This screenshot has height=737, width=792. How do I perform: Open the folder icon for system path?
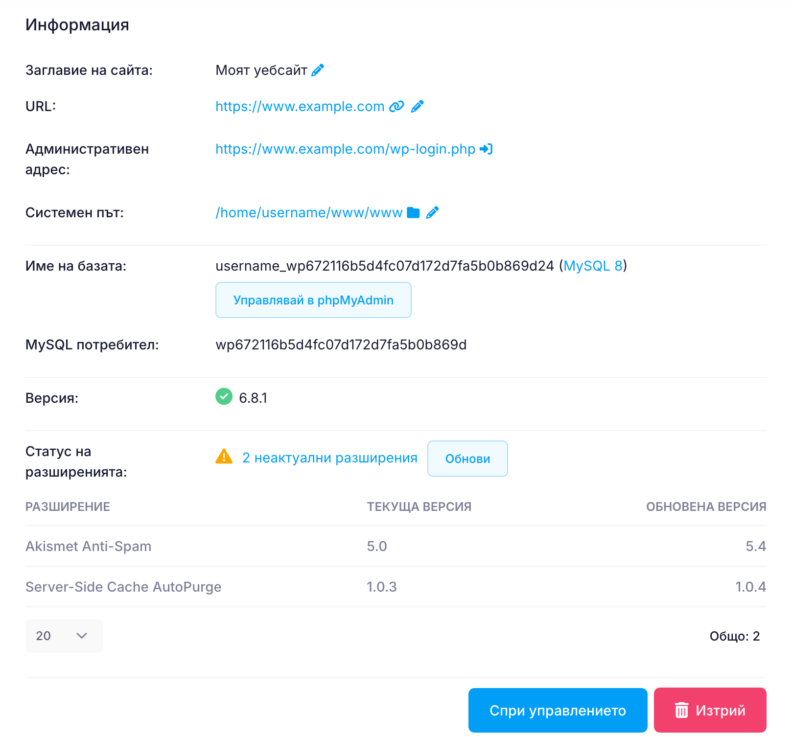414,212
